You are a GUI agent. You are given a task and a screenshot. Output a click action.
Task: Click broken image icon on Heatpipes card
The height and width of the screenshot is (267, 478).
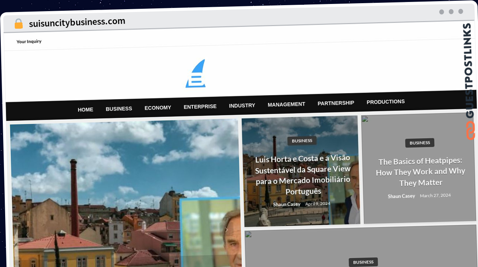click(365, 119)
